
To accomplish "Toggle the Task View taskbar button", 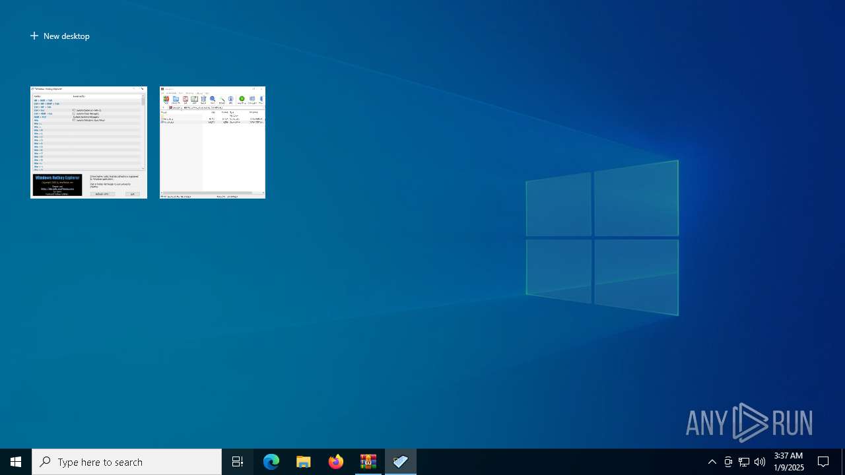I will tap(238, 462).
